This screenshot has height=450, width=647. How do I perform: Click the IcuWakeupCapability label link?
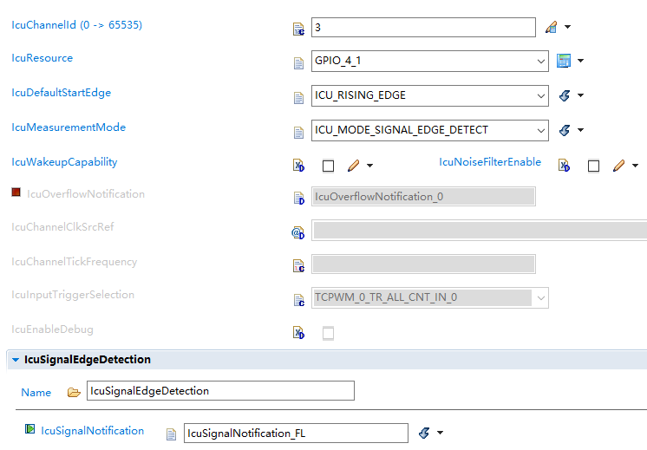64,162
